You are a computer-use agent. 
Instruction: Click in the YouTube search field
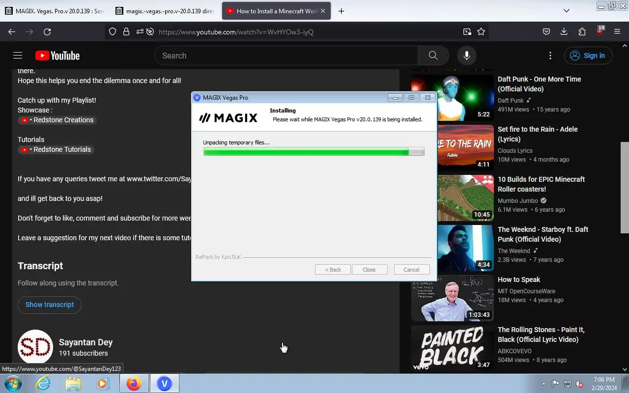[286, 56]
